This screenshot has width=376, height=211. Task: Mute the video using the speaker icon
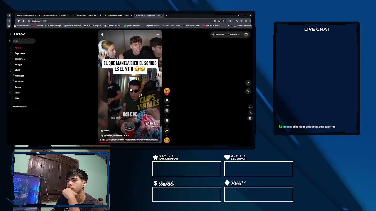click(x=102, y=35)
